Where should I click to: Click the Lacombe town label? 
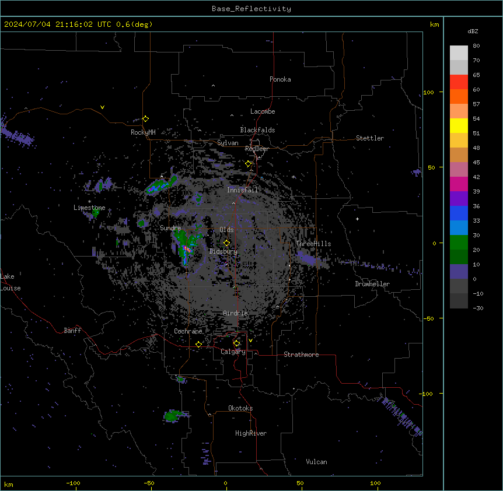[x=263, y=111]
